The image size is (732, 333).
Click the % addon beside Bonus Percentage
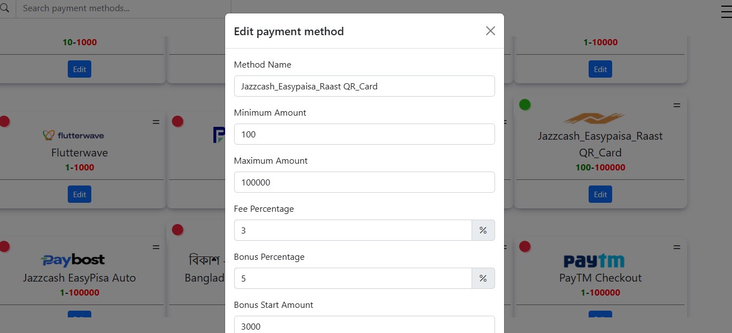click(483, 278)
